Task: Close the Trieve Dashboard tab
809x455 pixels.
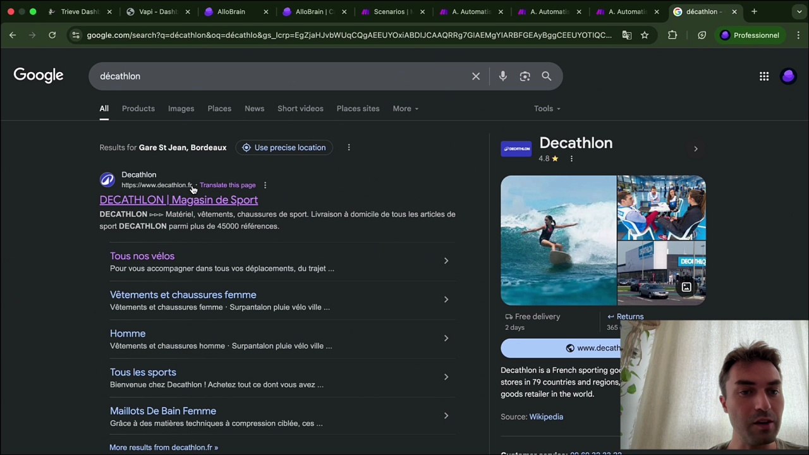Action: tap(109, 11)
